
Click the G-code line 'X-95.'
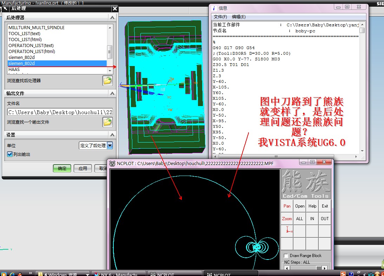[x=220, y=121]
